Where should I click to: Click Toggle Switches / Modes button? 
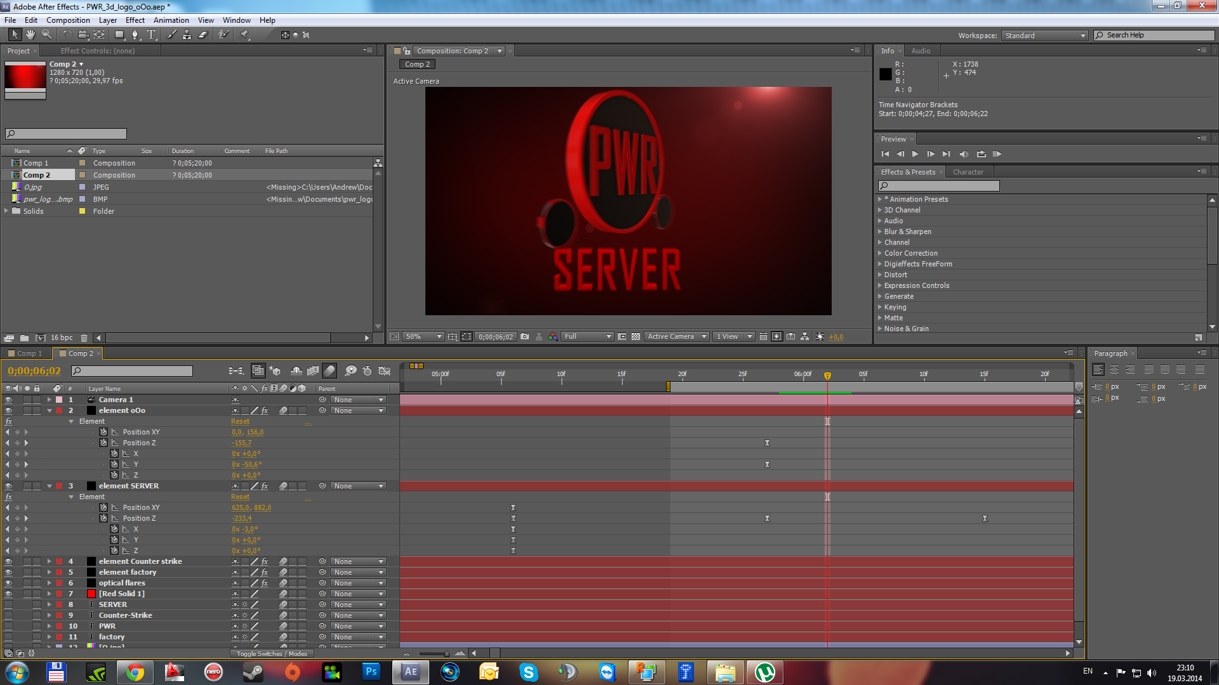271,654
